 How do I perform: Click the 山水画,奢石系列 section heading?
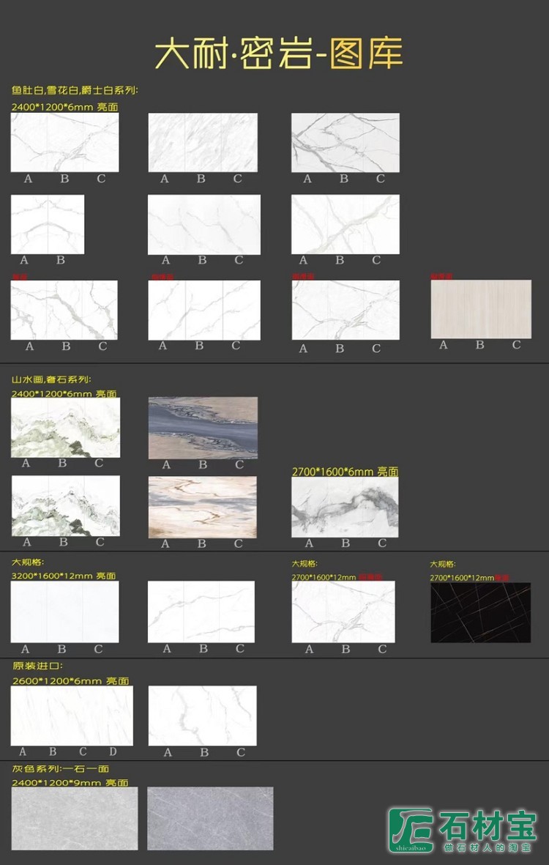pyautogui.click(x=51, y=380)
